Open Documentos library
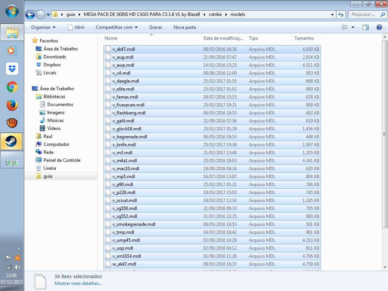Image resolution: width=388 pixels, height=291 pixels. (60, 105)
